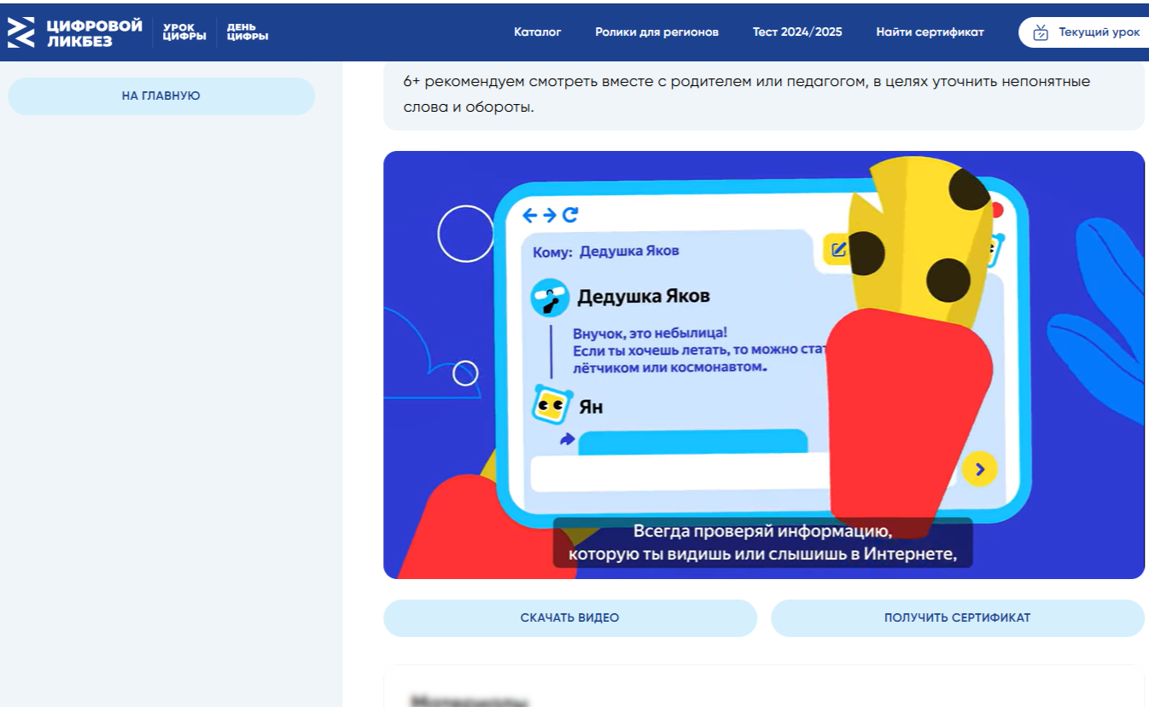Open the Каталог menu item
This screenshot has height=707, width=1149.
537,32
